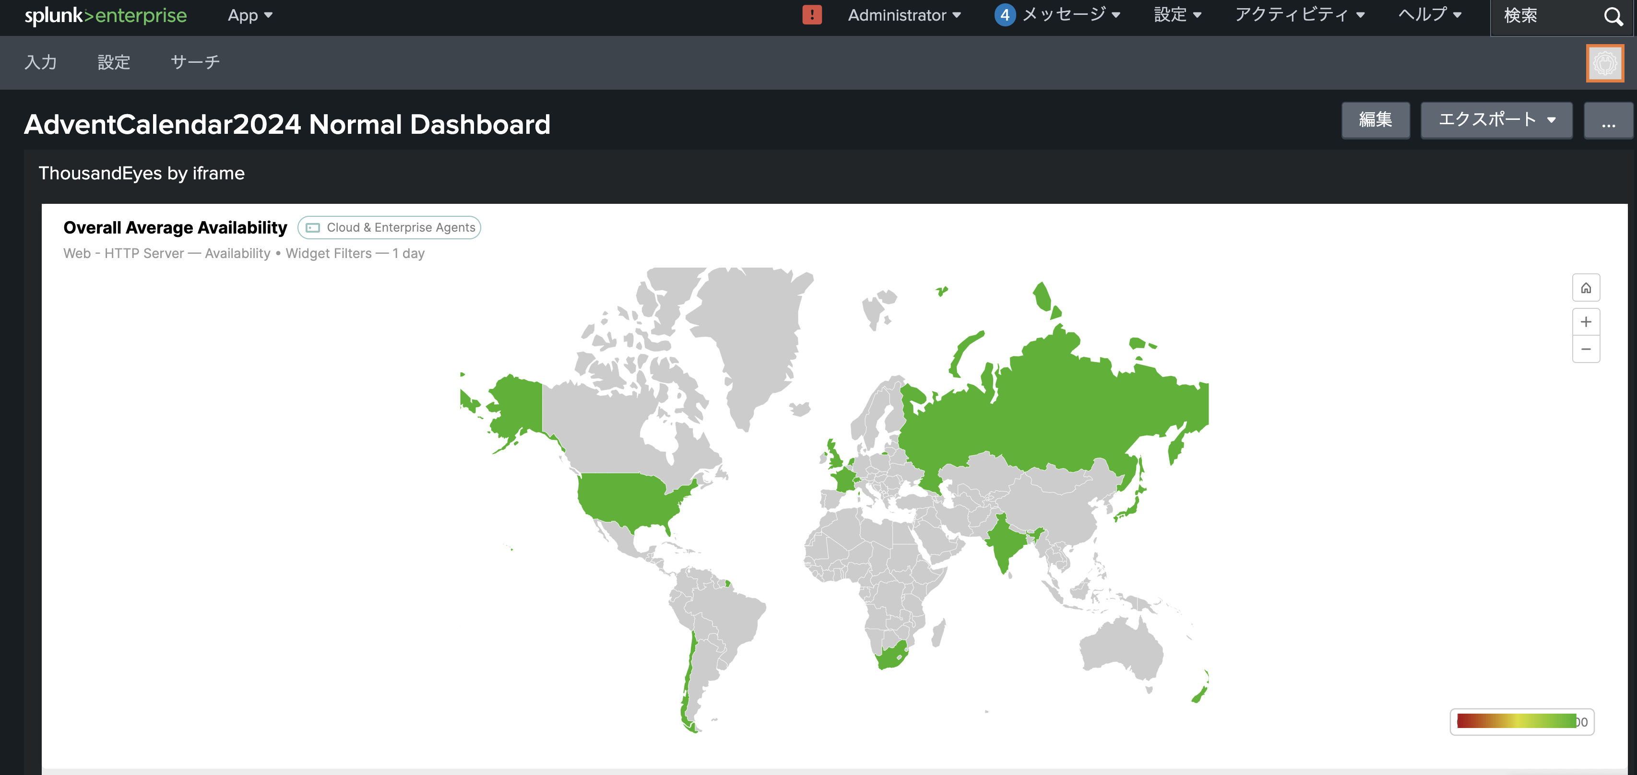Open the ヘルプ menu

click(x=1429, y=15)
